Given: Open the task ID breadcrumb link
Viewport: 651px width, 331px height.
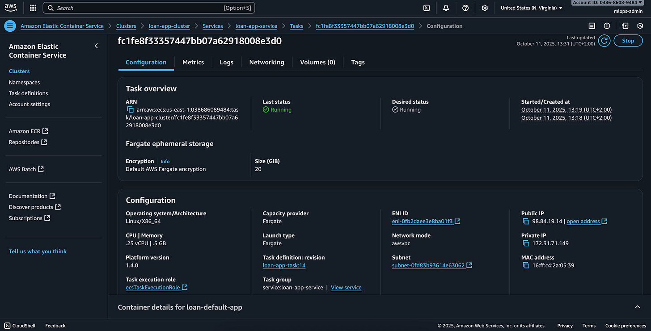Looking at the screenshot, I should [365, 26].
